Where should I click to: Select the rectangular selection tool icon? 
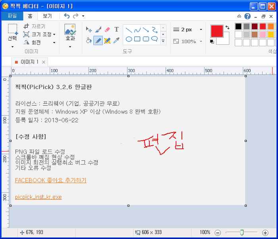(13, 29)
